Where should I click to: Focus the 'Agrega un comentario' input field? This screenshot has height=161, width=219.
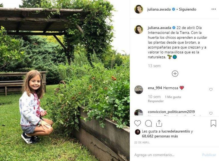(x=166, y=155)
